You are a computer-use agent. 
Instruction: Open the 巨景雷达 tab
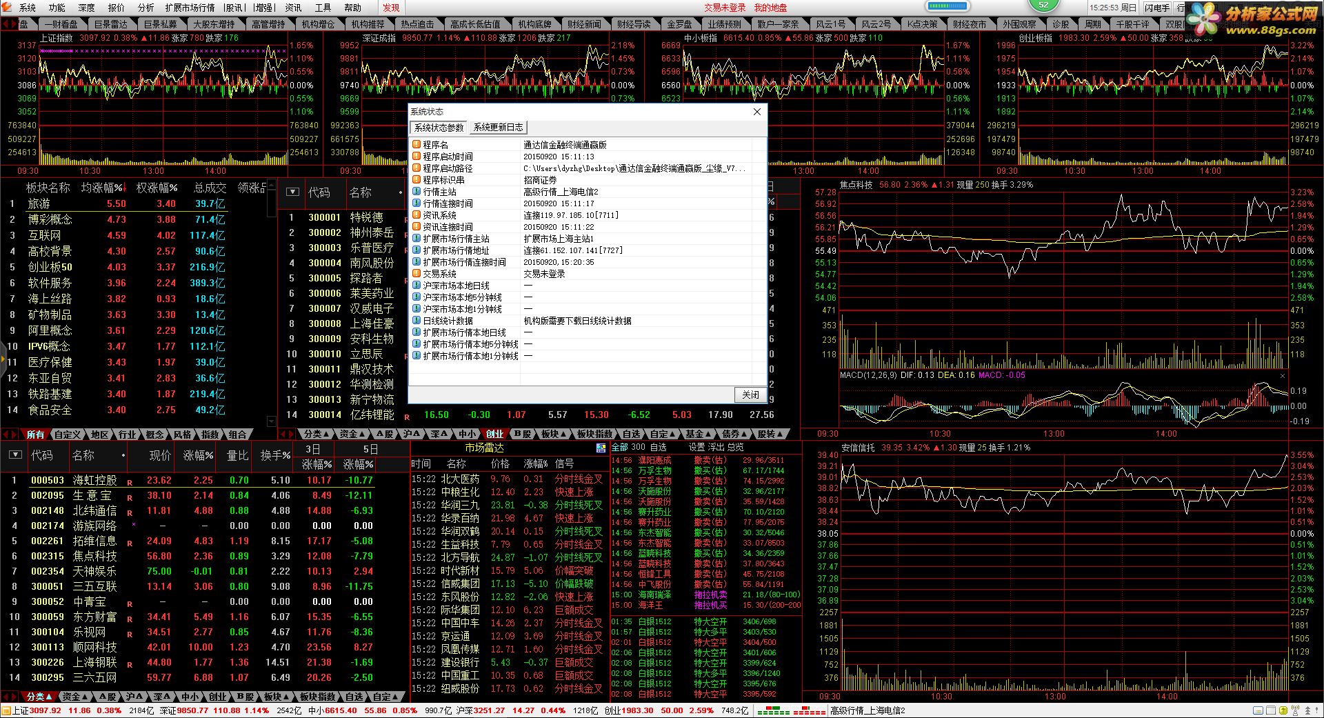pos(110,24)
